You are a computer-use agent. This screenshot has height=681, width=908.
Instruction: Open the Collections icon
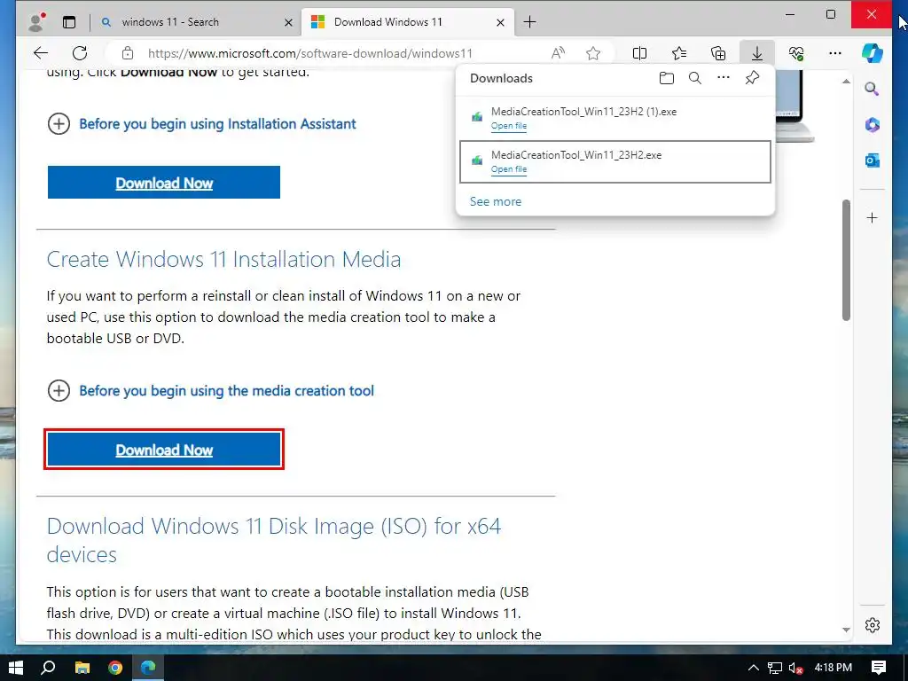(718, 53)
